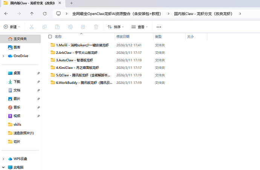Select 此电脑 in sidebar
The image size is (260, 170).
point(18,167)
